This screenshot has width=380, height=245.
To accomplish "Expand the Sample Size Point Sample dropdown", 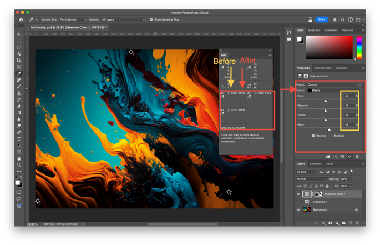I will (x=73, y=19).
